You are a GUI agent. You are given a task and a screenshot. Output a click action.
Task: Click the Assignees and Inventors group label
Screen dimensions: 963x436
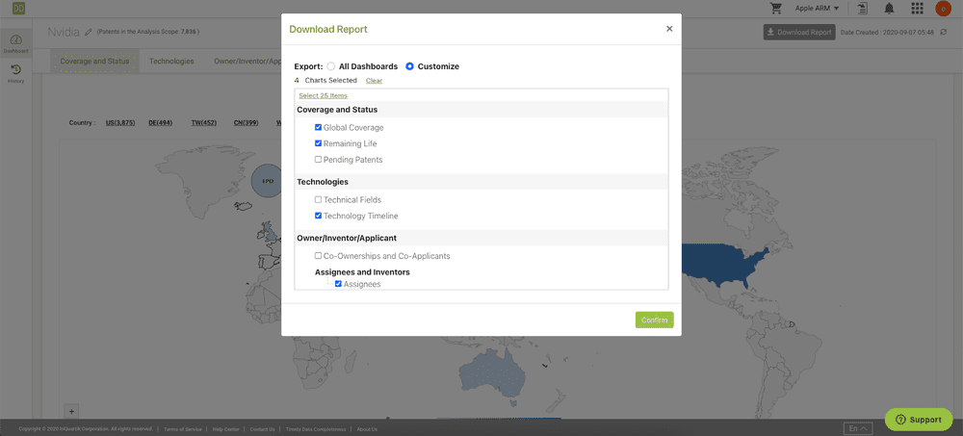[x=362, y=272]
